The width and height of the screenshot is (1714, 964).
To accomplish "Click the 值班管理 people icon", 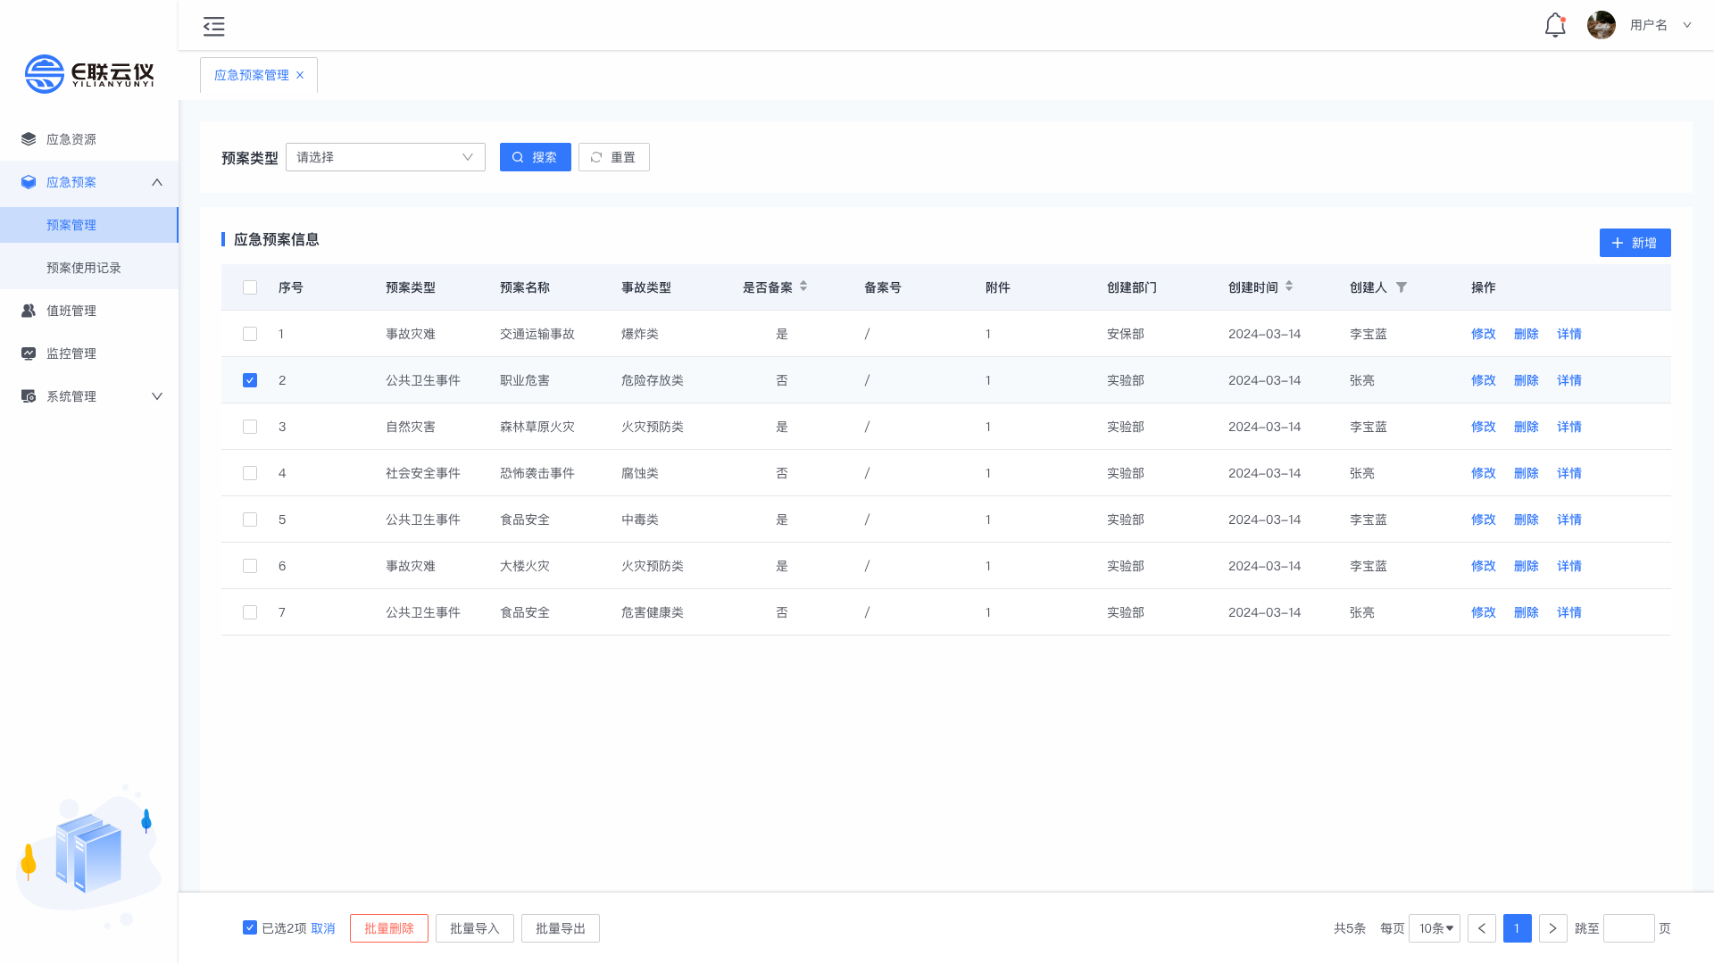I will pos(29,311).
